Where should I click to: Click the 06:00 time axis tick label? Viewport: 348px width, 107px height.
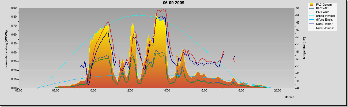coord(18,90)
